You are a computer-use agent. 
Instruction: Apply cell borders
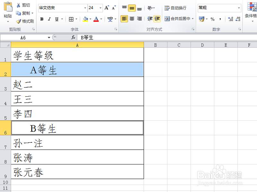71,19
